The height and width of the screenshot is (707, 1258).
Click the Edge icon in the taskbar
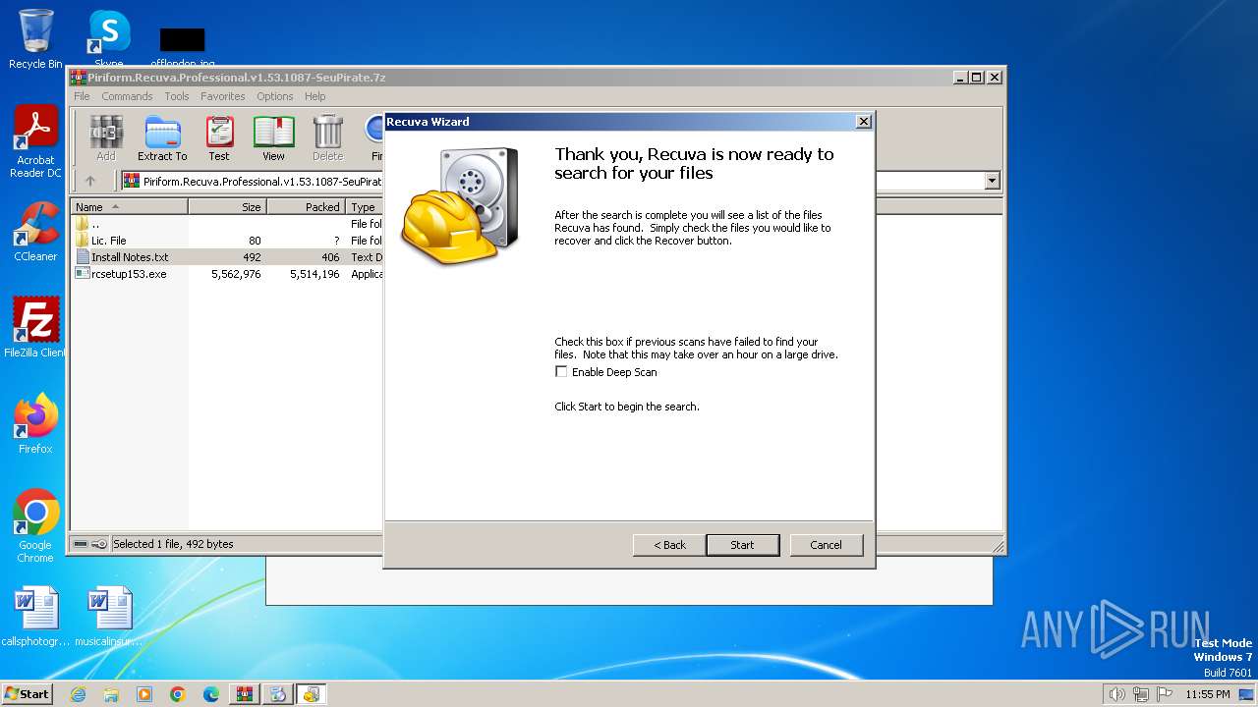coord(211,694)
